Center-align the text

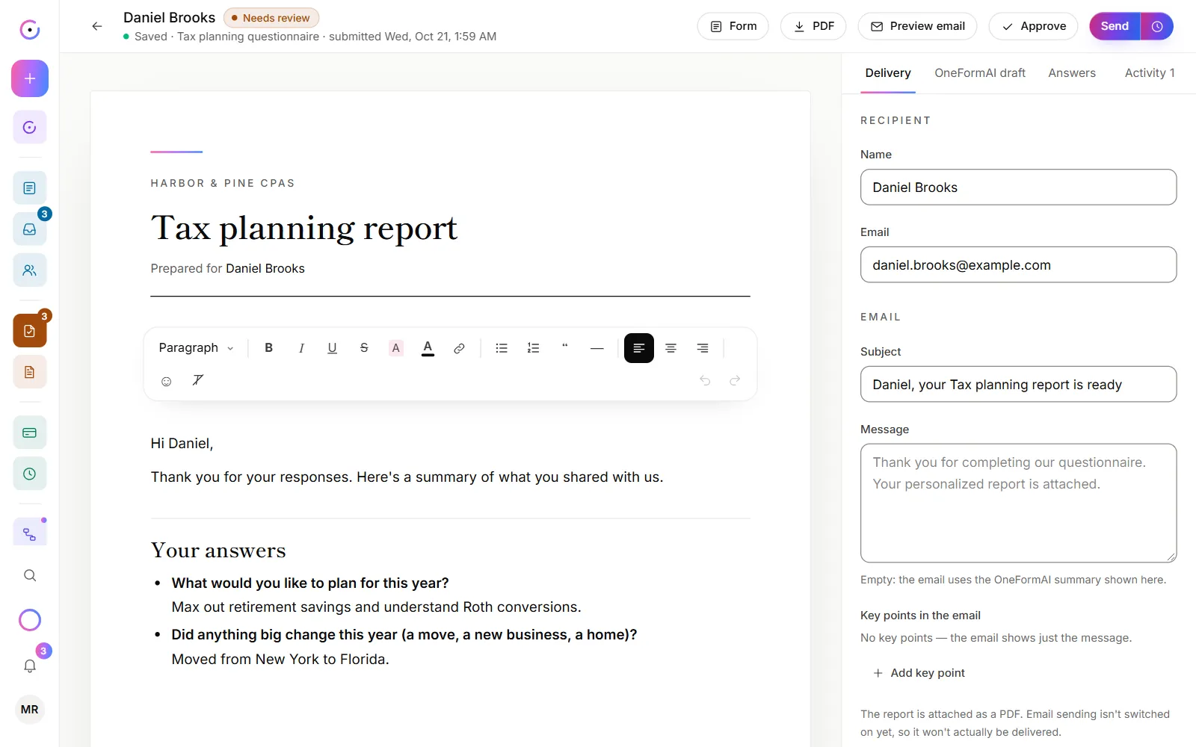(671, 348)
